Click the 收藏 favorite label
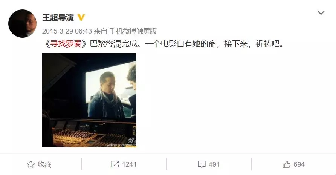 click(44, 164)
